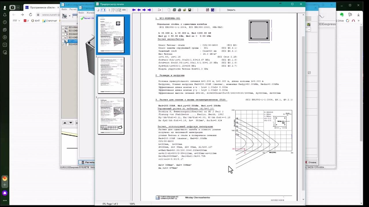Go to first page in print preview
Screen dimensions: 369x207
(x=134, y=10)
